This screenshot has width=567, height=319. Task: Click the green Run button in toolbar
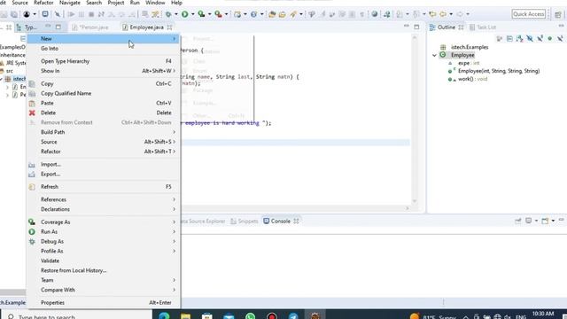click(x=185, y=14)
